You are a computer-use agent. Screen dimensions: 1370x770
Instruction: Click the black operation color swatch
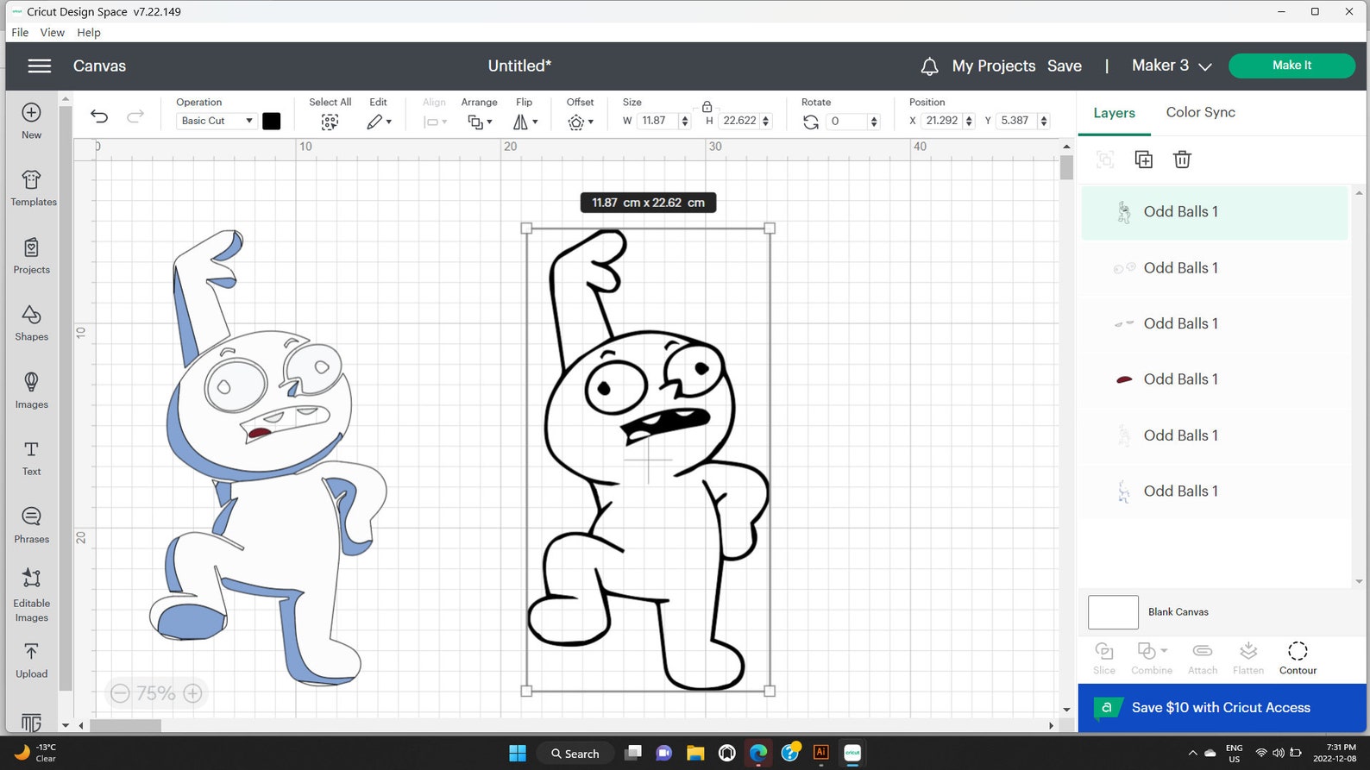click(x=271, y=121)
